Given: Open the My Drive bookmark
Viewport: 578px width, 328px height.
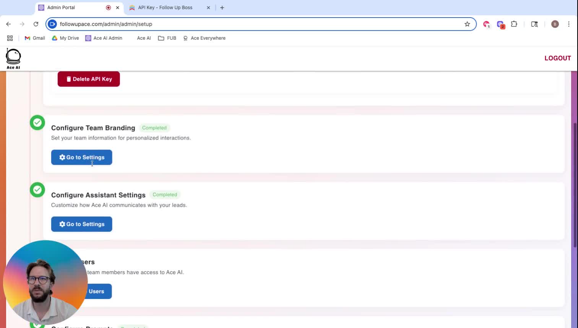Looking at the screenshot, I should click(x=65, y=38).
